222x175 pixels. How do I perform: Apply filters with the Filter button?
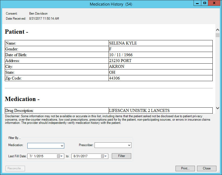click(x=121, y=156)
